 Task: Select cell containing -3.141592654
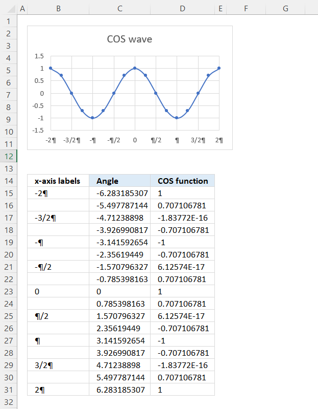(x=119, y=242)
